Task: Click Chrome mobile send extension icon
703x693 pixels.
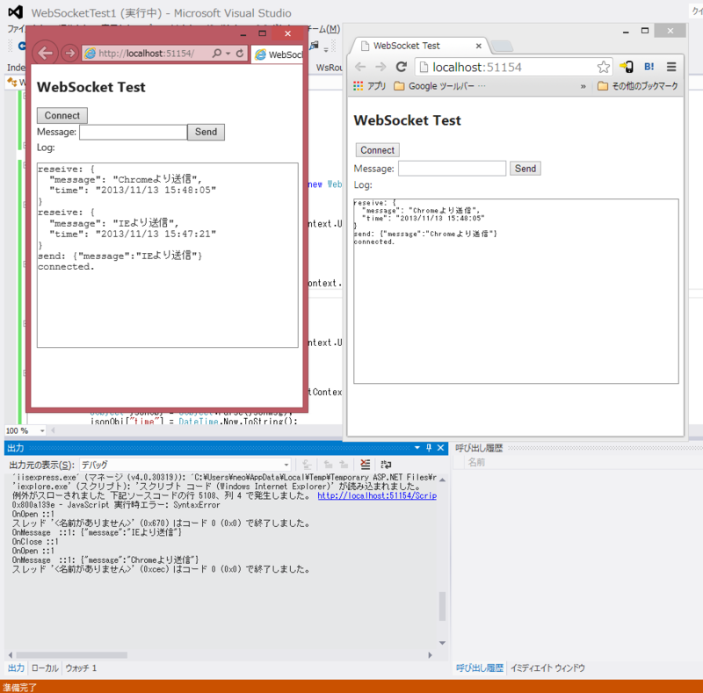Action: (627, 67)
